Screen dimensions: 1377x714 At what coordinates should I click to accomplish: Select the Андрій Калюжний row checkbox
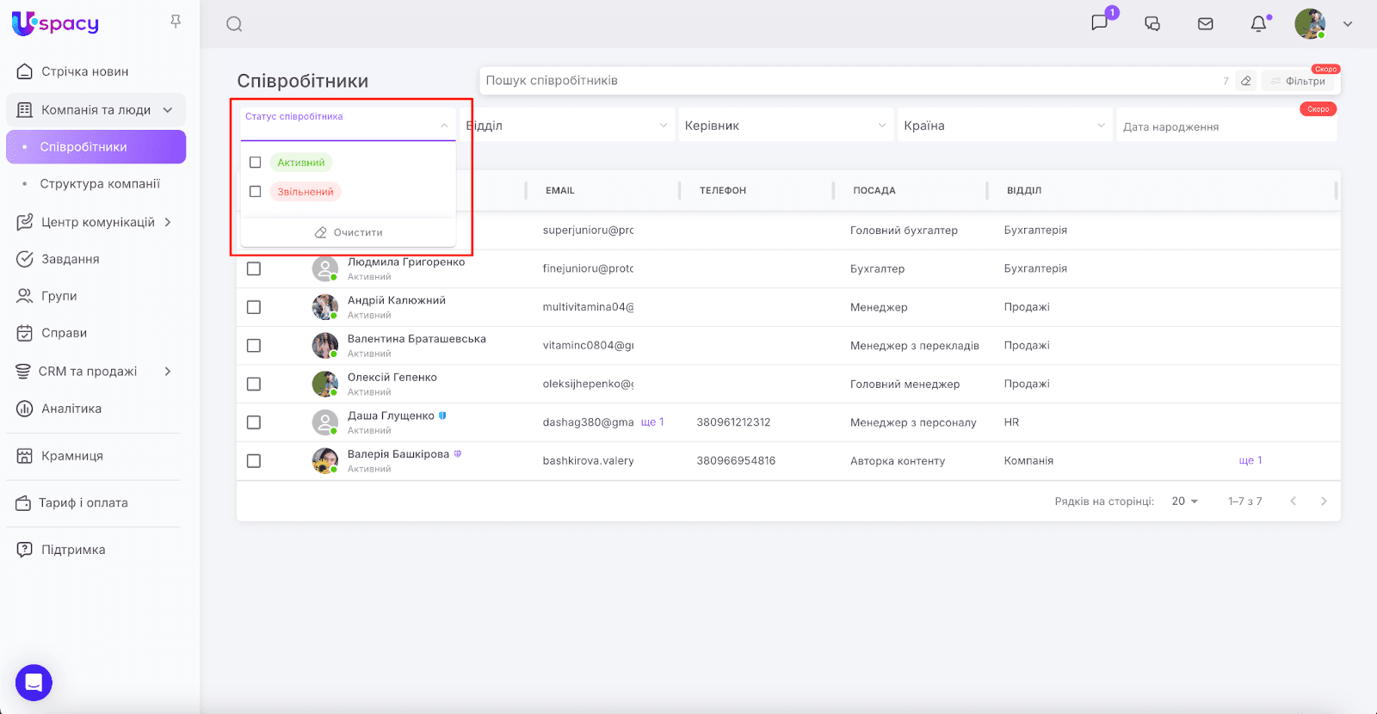tap(254, 307)
